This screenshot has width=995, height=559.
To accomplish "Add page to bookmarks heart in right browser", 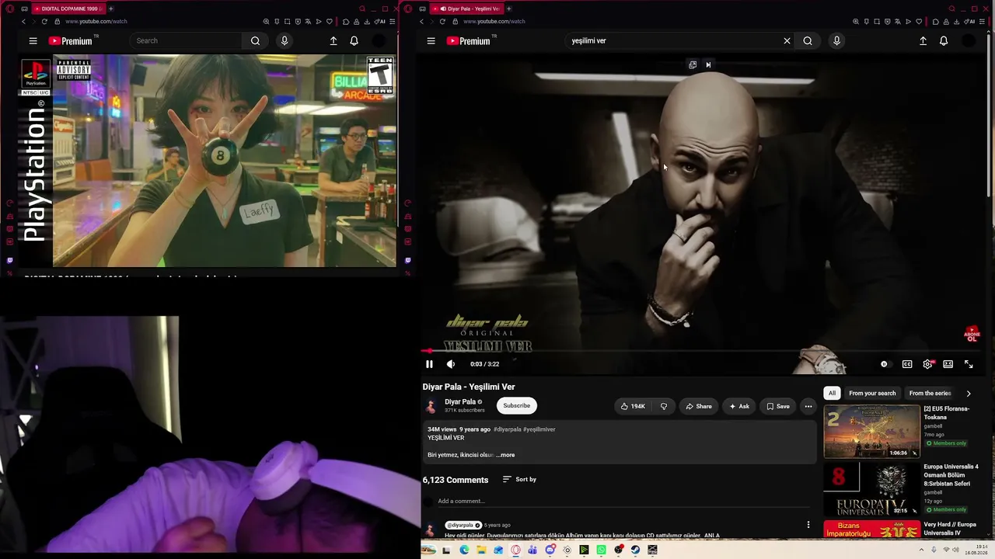I will [919, 22].
